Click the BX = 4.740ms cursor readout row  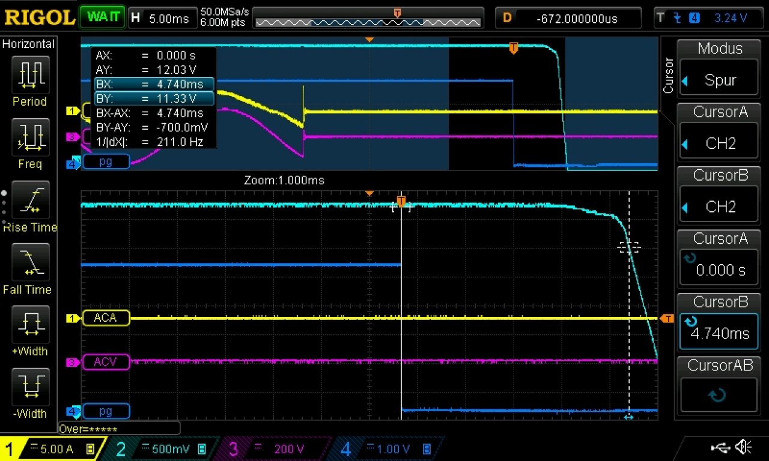click(154, 84)
